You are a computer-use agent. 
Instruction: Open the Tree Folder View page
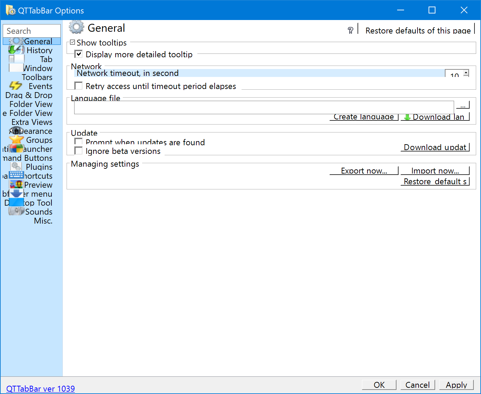28,113
